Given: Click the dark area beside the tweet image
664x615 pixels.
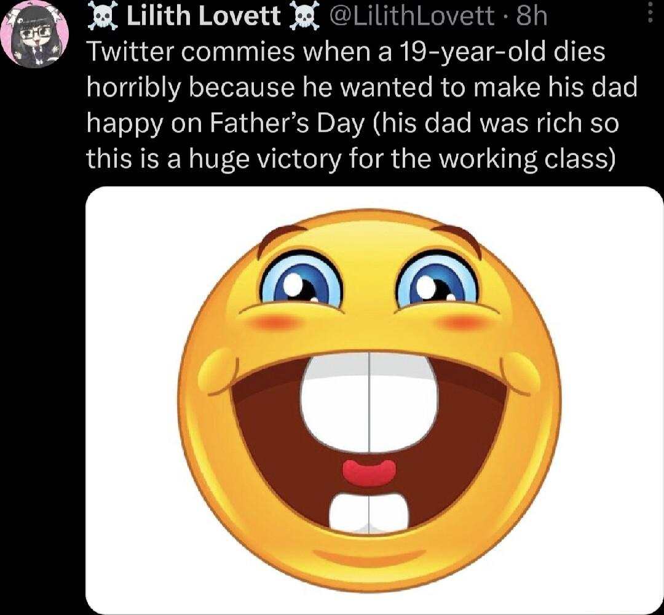Looking at the screenshot, I should click(43, 400).
